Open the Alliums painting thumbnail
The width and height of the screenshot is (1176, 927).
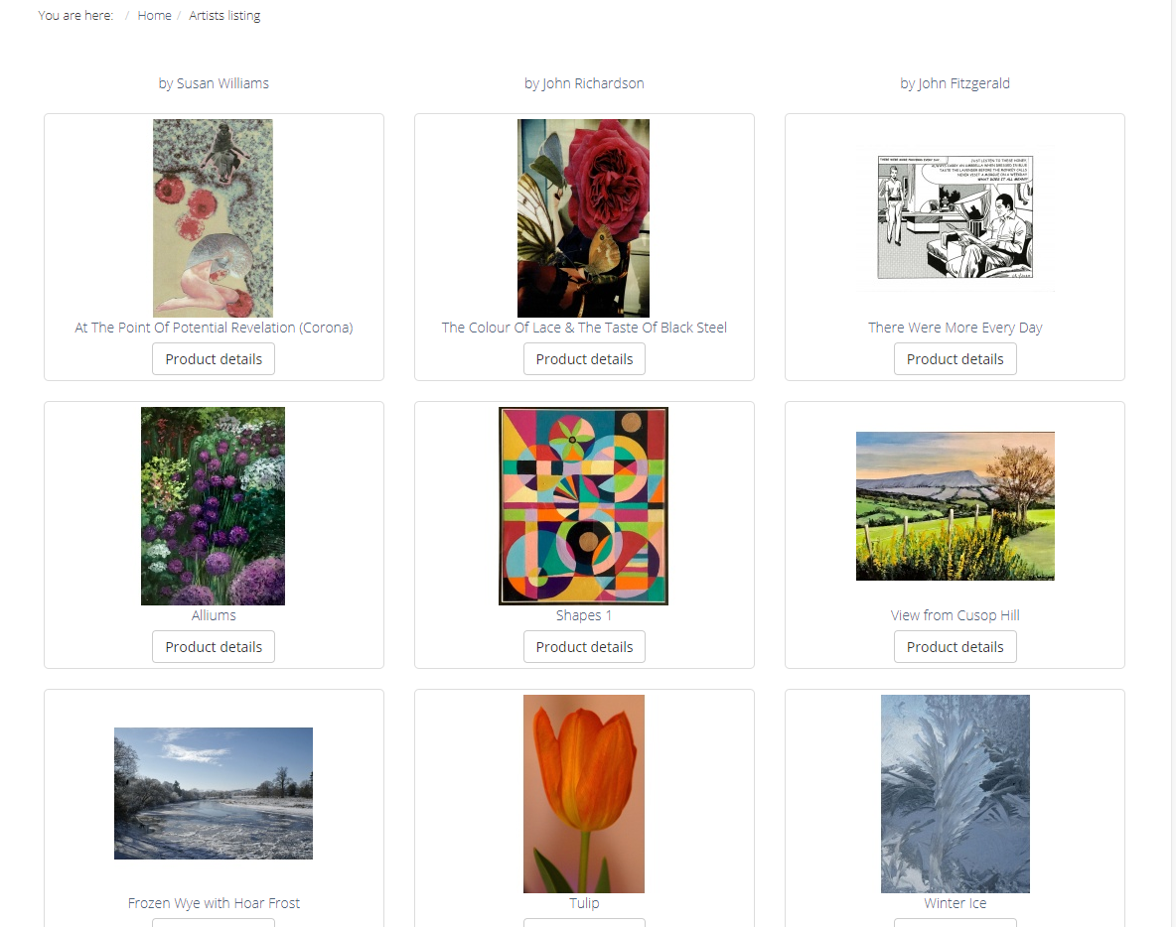tap(213, 506)
